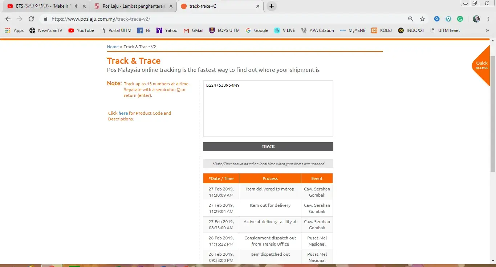This screenshot has height=267, width=496.
Task: Close the BTS YouTube tab
Action: click(x=84, y=6)
